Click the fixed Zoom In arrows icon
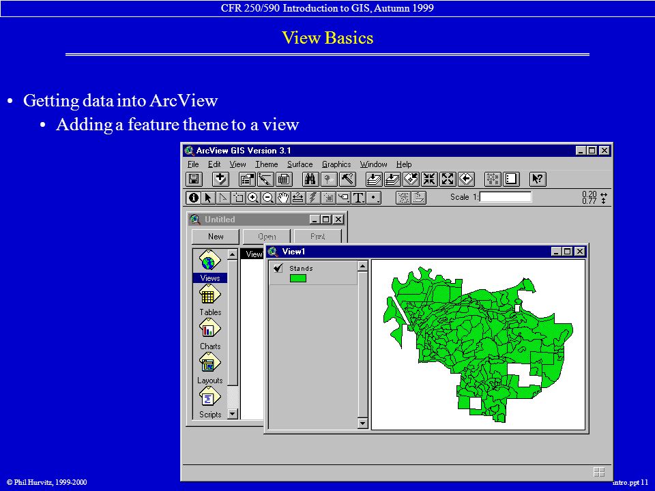Viewport: 655px width, 491px height. click(x=429, y=179)
